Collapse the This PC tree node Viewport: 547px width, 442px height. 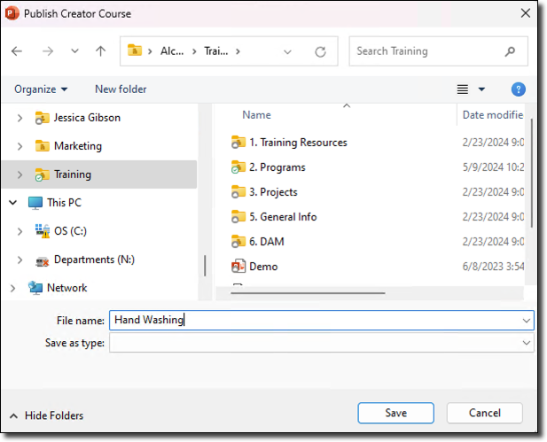pos(12,203)
